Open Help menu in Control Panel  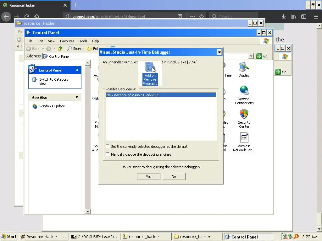tap(95, 41)
